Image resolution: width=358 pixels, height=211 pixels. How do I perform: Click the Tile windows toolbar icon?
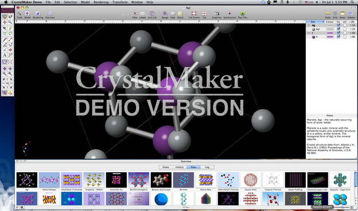[204, 15]
